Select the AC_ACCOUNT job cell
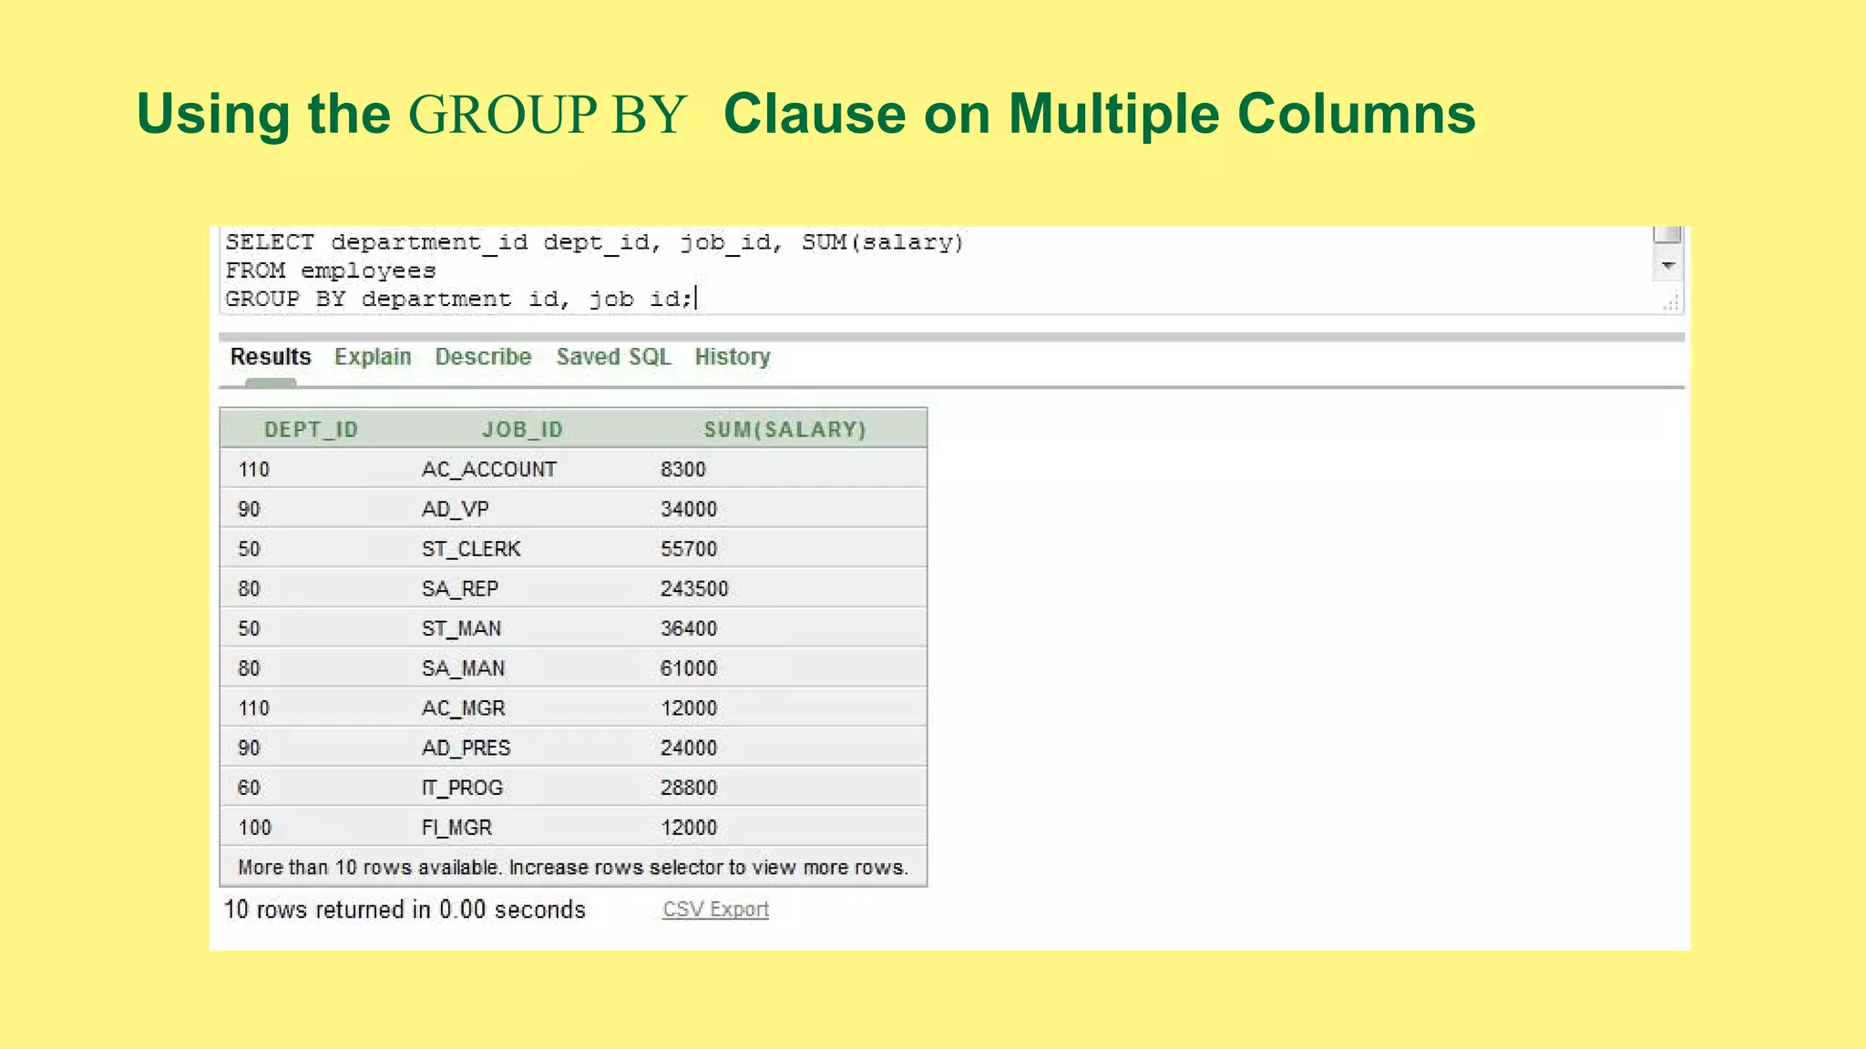The image size is (1866, 1049). pos(488,470)
